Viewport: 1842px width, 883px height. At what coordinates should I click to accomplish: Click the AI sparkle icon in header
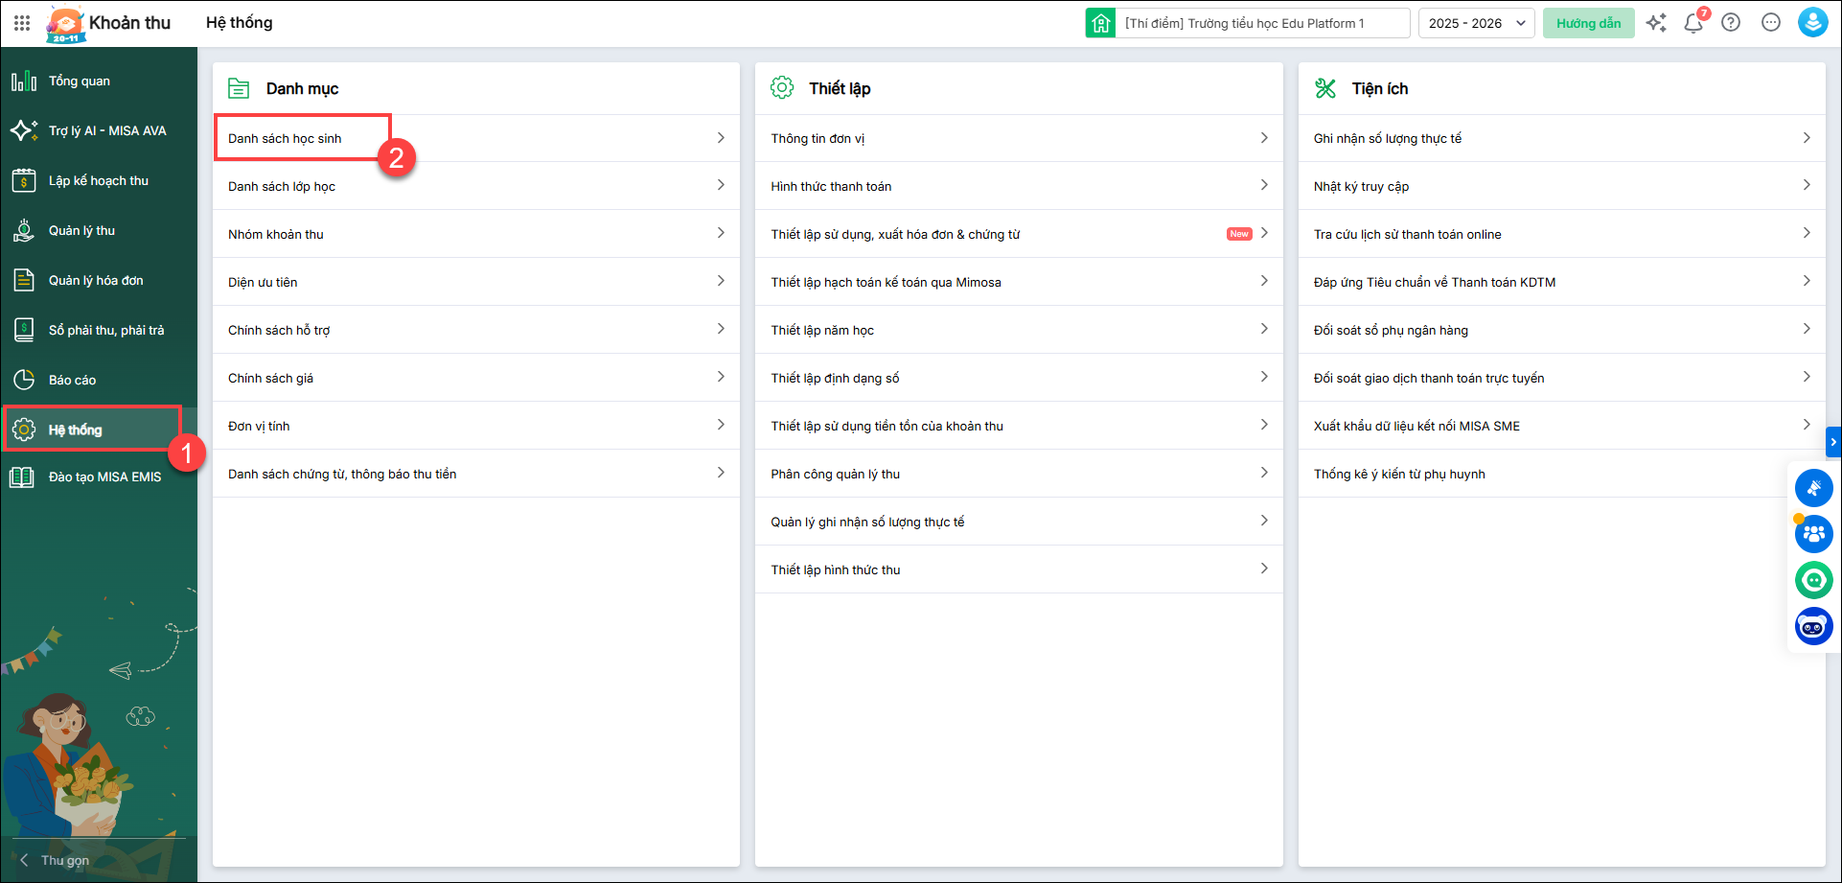pyautogui.click(x=1656, y=23)
